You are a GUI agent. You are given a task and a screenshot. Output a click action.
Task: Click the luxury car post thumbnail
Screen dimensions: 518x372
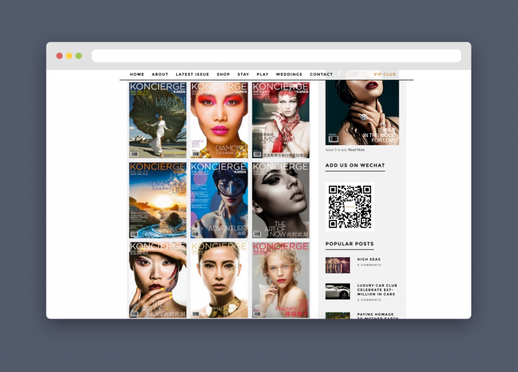point(337,292)
